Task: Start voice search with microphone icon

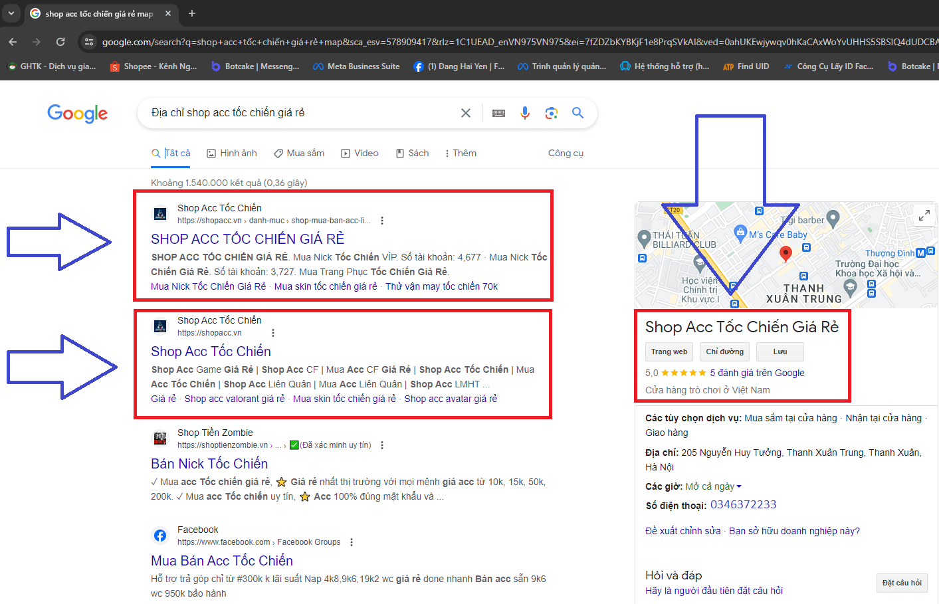Action: click(x=525, y=113)
